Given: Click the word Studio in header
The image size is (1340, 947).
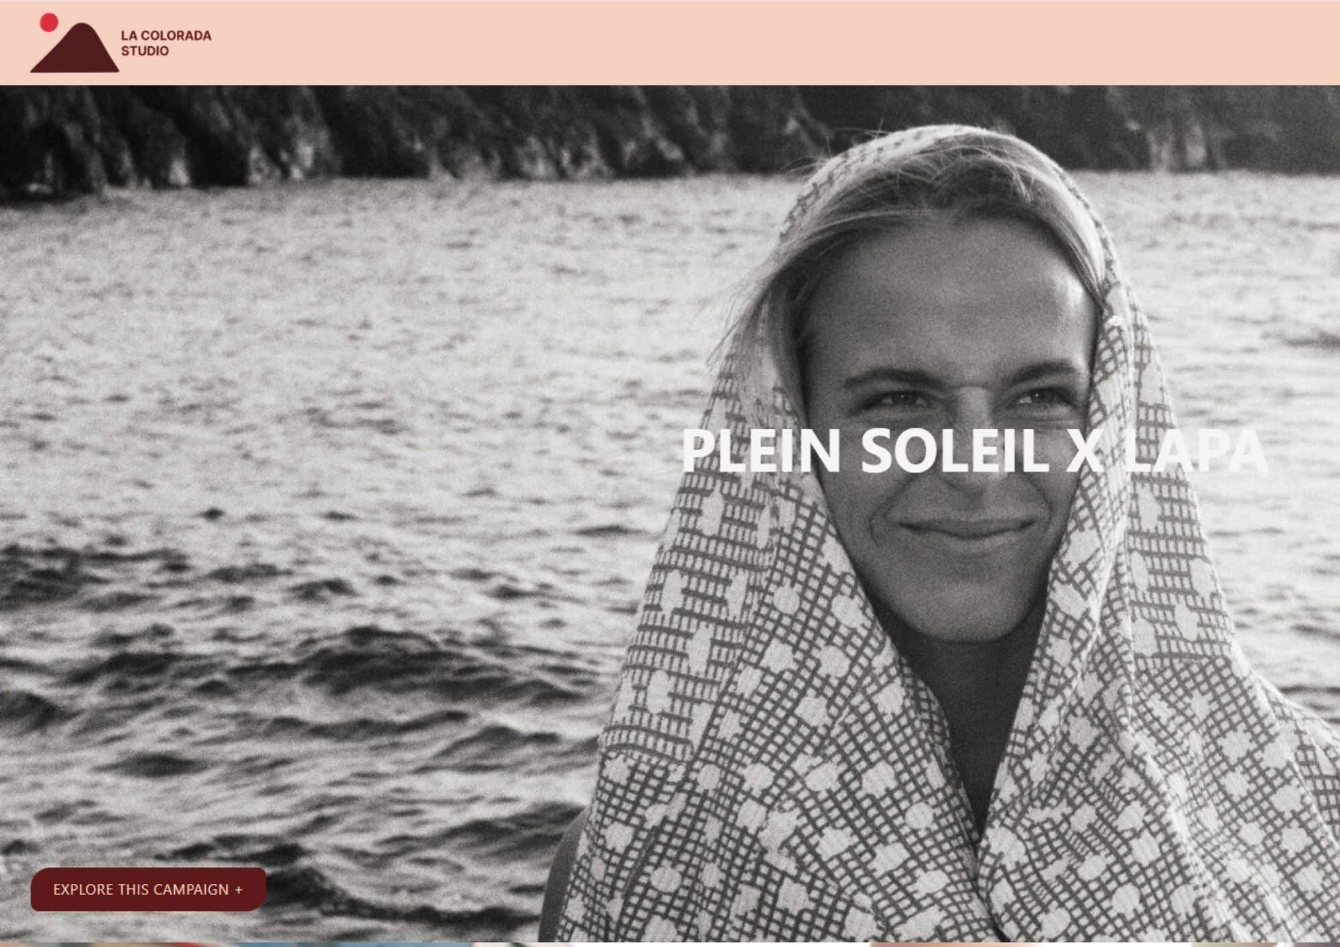Looking at the screenshot, I should 145,51.
